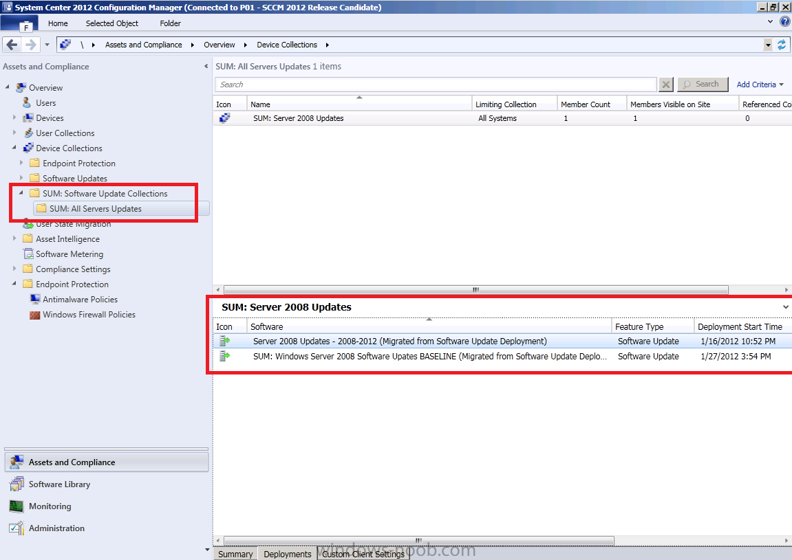Click the Users icon in tree
This screenshot has width=792, height=560.
tap(28, 103)
